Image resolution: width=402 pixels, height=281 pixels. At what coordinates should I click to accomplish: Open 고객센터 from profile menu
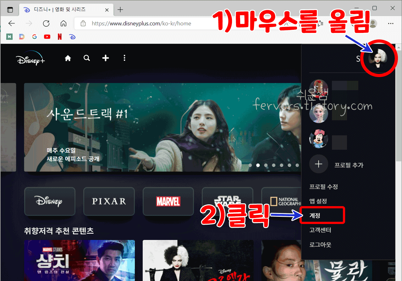pos(320,230)
